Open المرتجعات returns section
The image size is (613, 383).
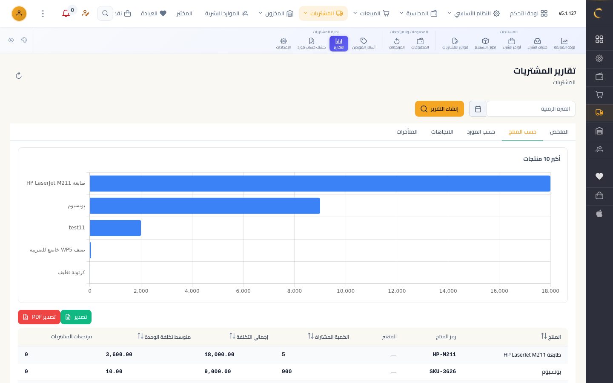tap(397, 43)
